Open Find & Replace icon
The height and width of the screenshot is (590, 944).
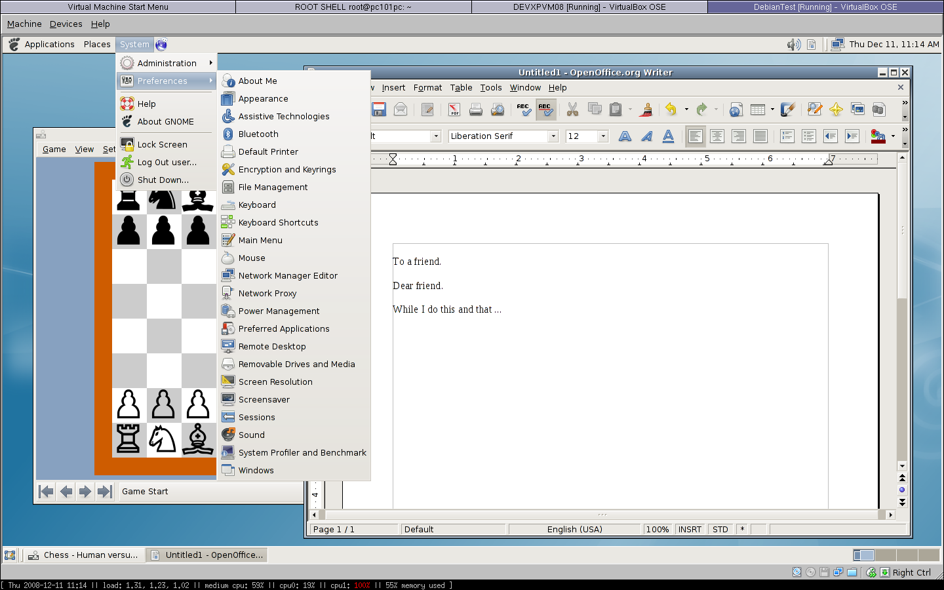click(814, 109)
